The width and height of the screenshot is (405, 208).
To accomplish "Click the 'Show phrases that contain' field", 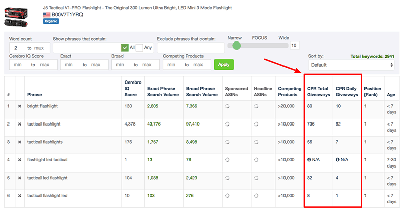I will click(87, 47).
